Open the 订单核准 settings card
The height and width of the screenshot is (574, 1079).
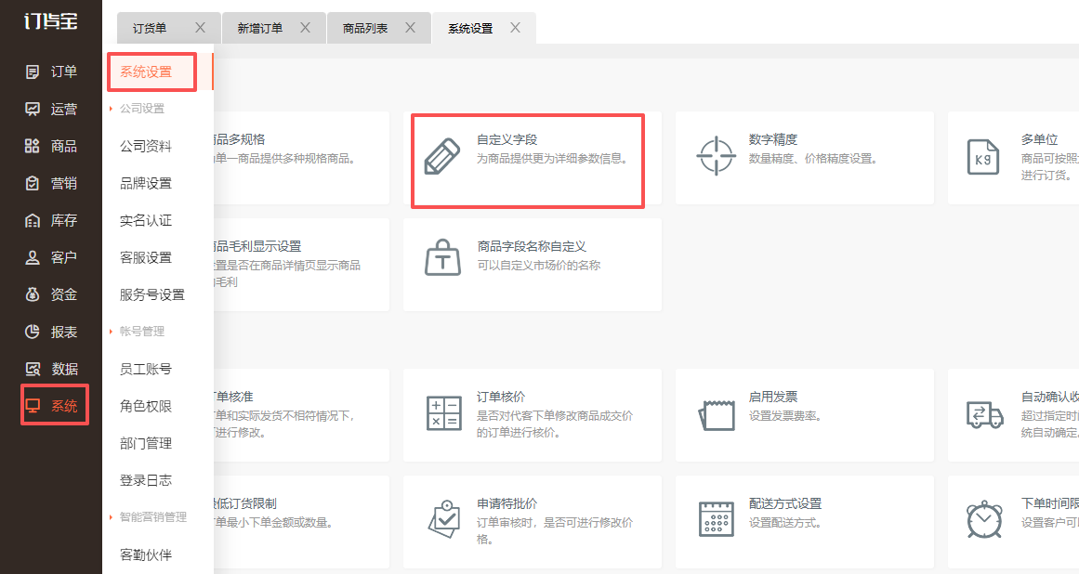tap(301, 415)
